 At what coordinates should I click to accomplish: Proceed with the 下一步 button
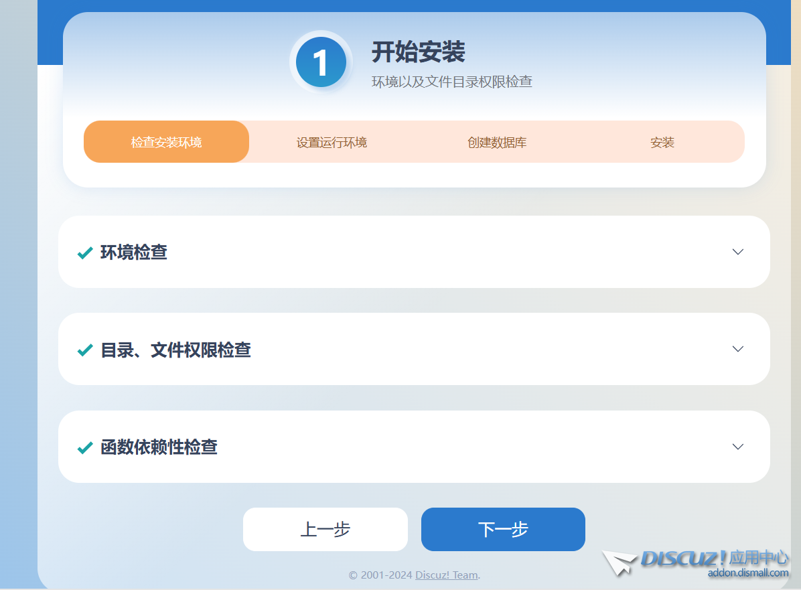click(x=503, y=529)
